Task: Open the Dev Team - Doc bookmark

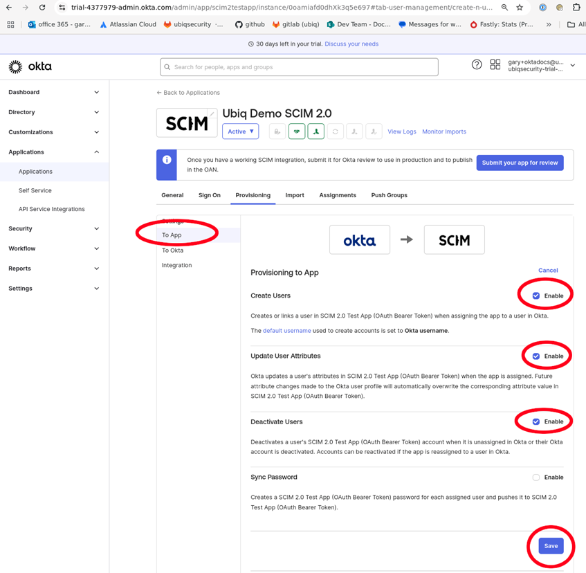Action: (x=359, y=24)
